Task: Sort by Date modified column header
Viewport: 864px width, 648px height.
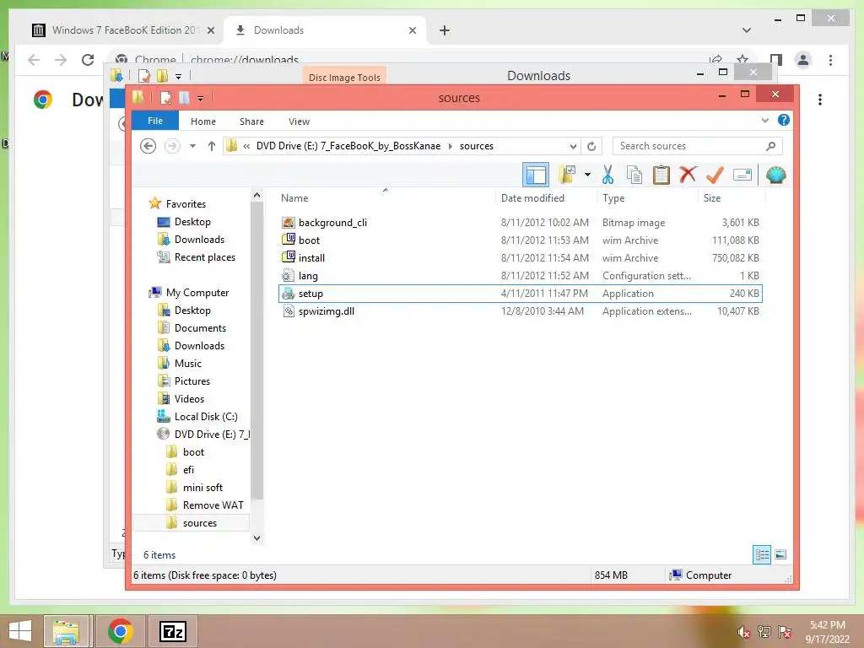Action: [x=532, y=197]
